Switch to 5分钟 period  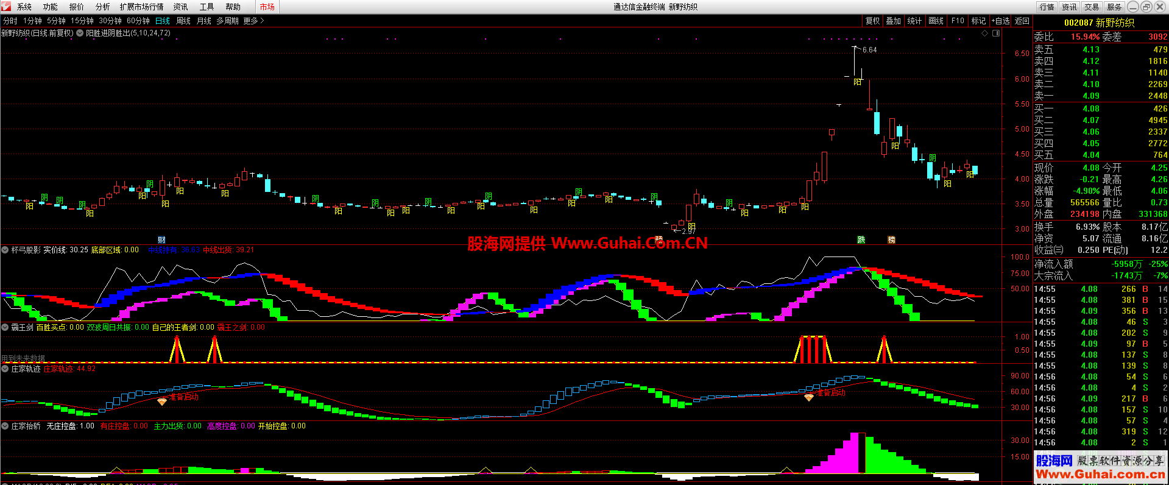coord(57,21)
